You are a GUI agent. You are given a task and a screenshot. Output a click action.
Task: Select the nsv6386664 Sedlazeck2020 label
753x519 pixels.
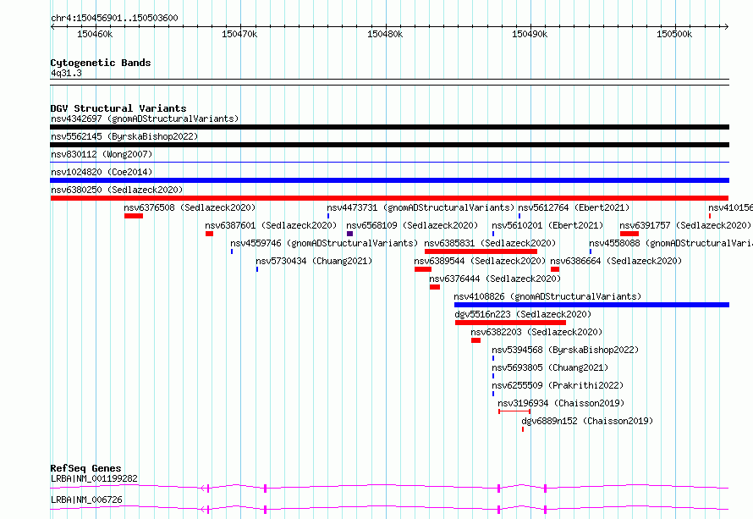pyautogui.click(x=616, y=261)
